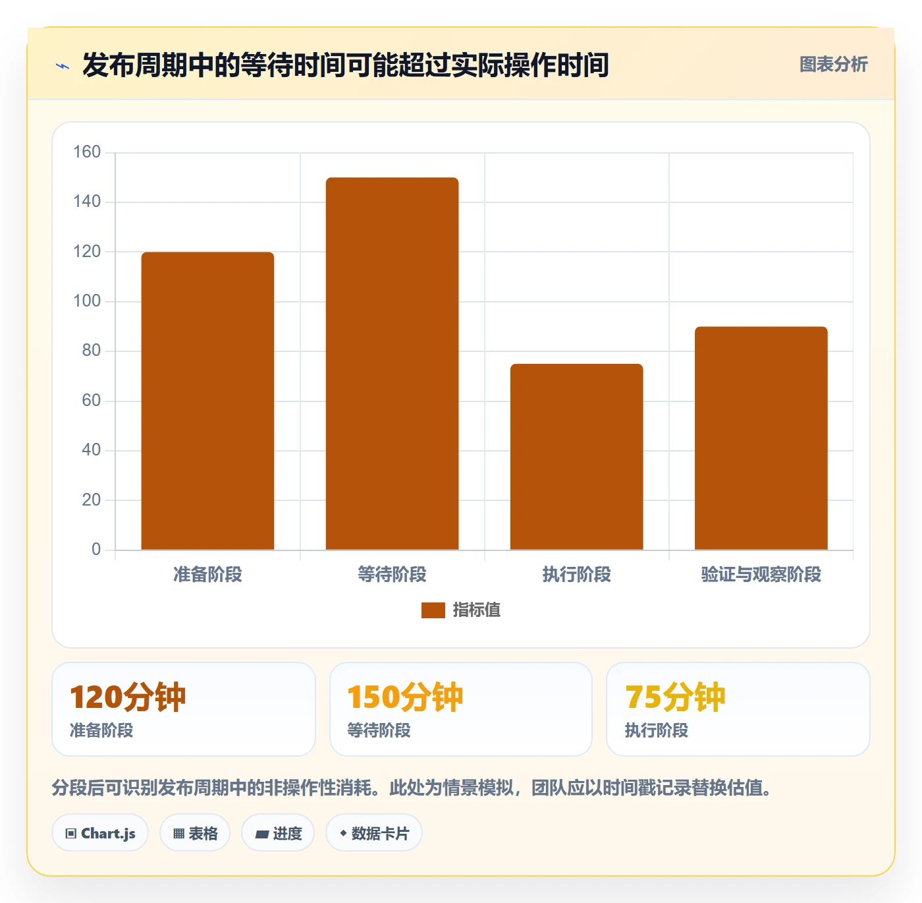
Task: Click the 验证与观察阶段 x-axis label
Action: point(761,575)
